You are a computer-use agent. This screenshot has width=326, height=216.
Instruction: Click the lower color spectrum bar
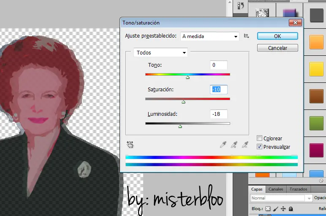coord(212,164)
